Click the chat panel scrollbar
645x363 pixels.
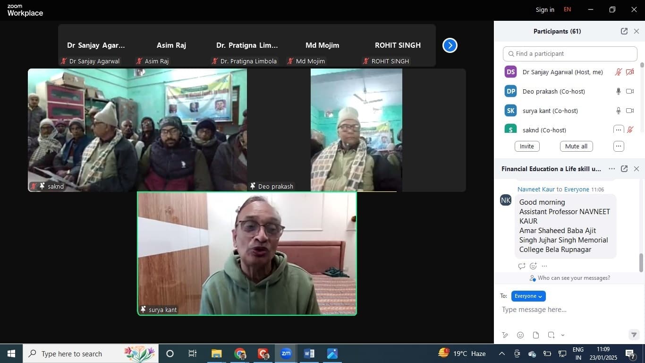coord(641,262)
